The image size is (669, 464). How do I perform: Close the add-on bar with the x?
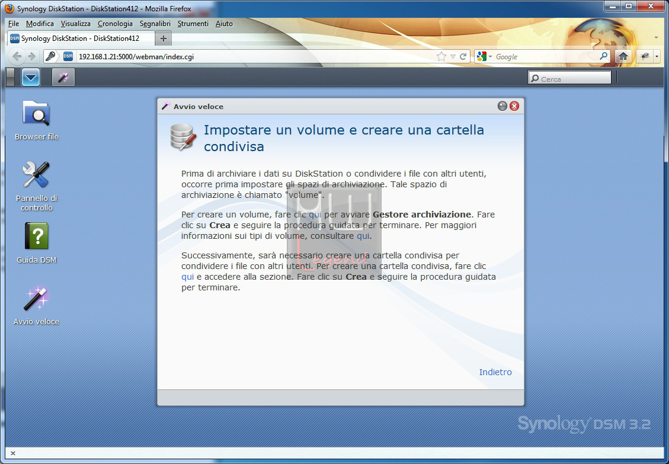pos(13,453)
